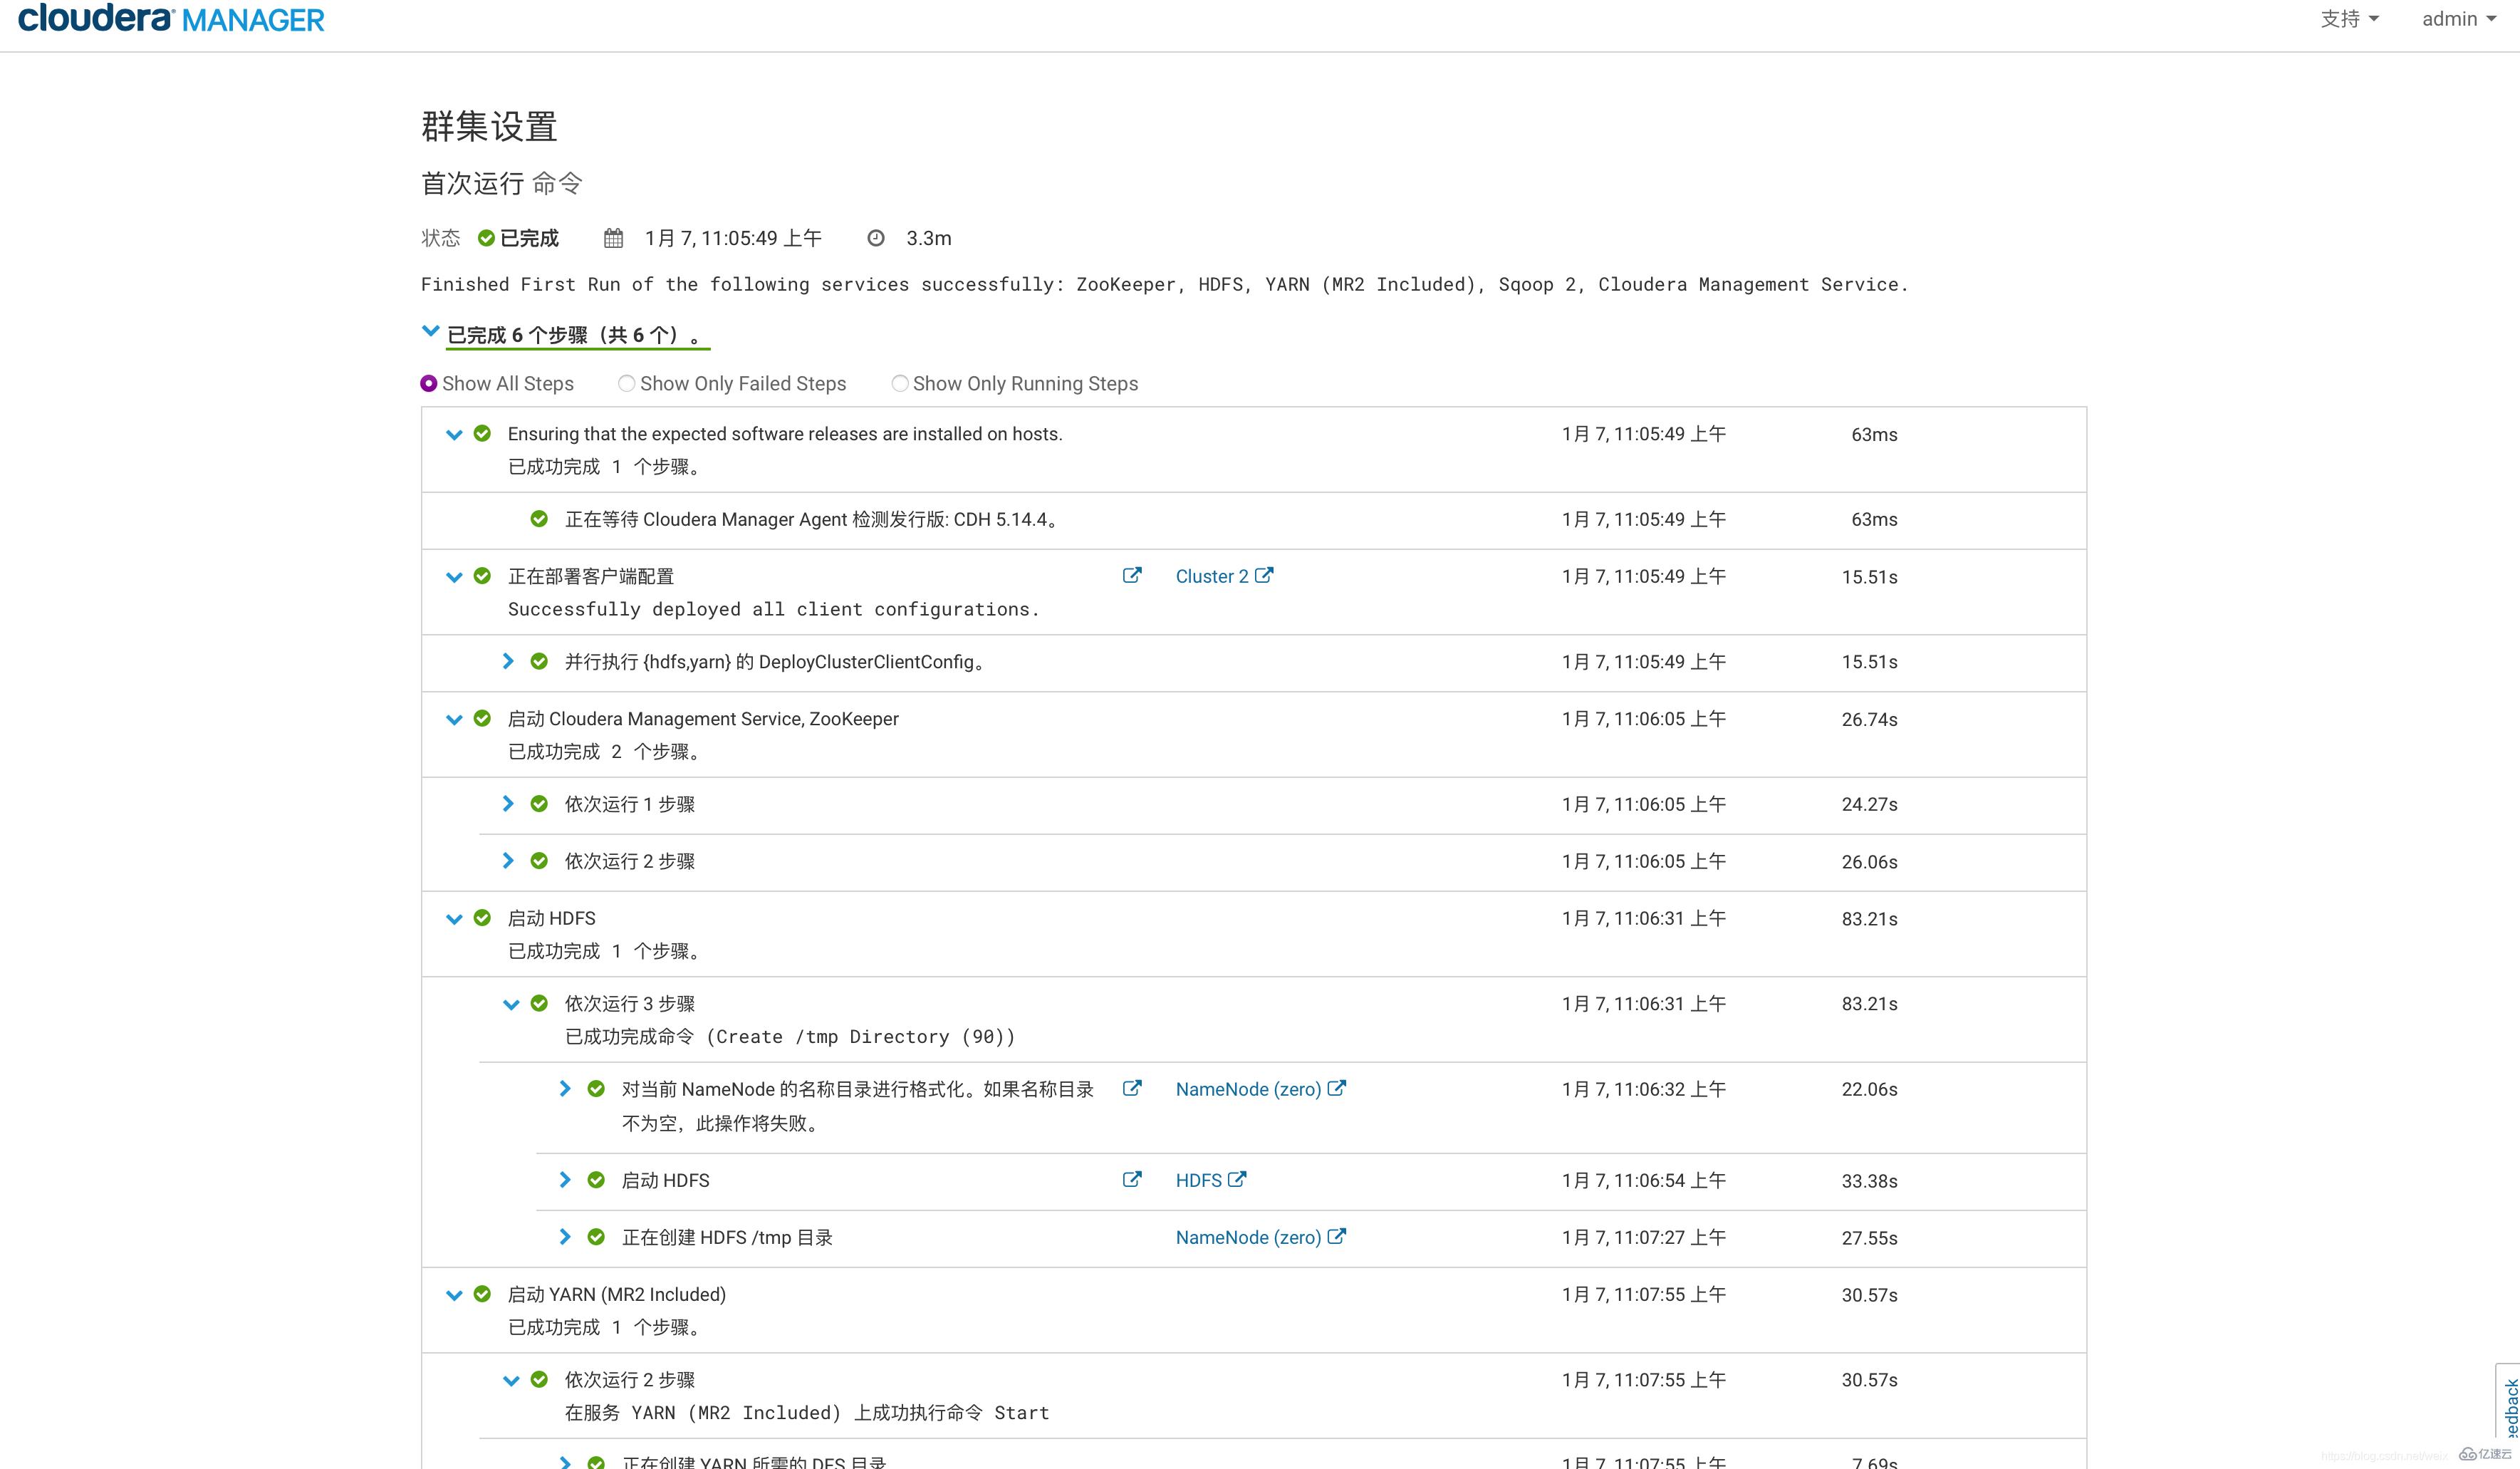The width and height of the screenshot is (2520, 1469).
Task: Open NameNode (zero) link in format step
Action: click(x=1248, y=1089)
